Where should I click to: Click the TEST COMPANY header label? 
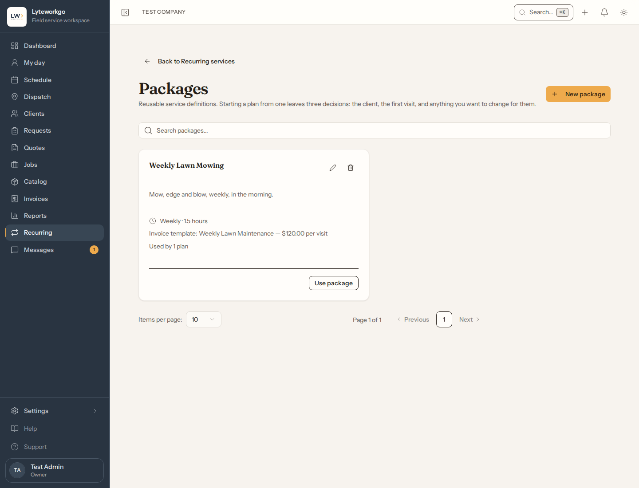click(x=164, y=12)
